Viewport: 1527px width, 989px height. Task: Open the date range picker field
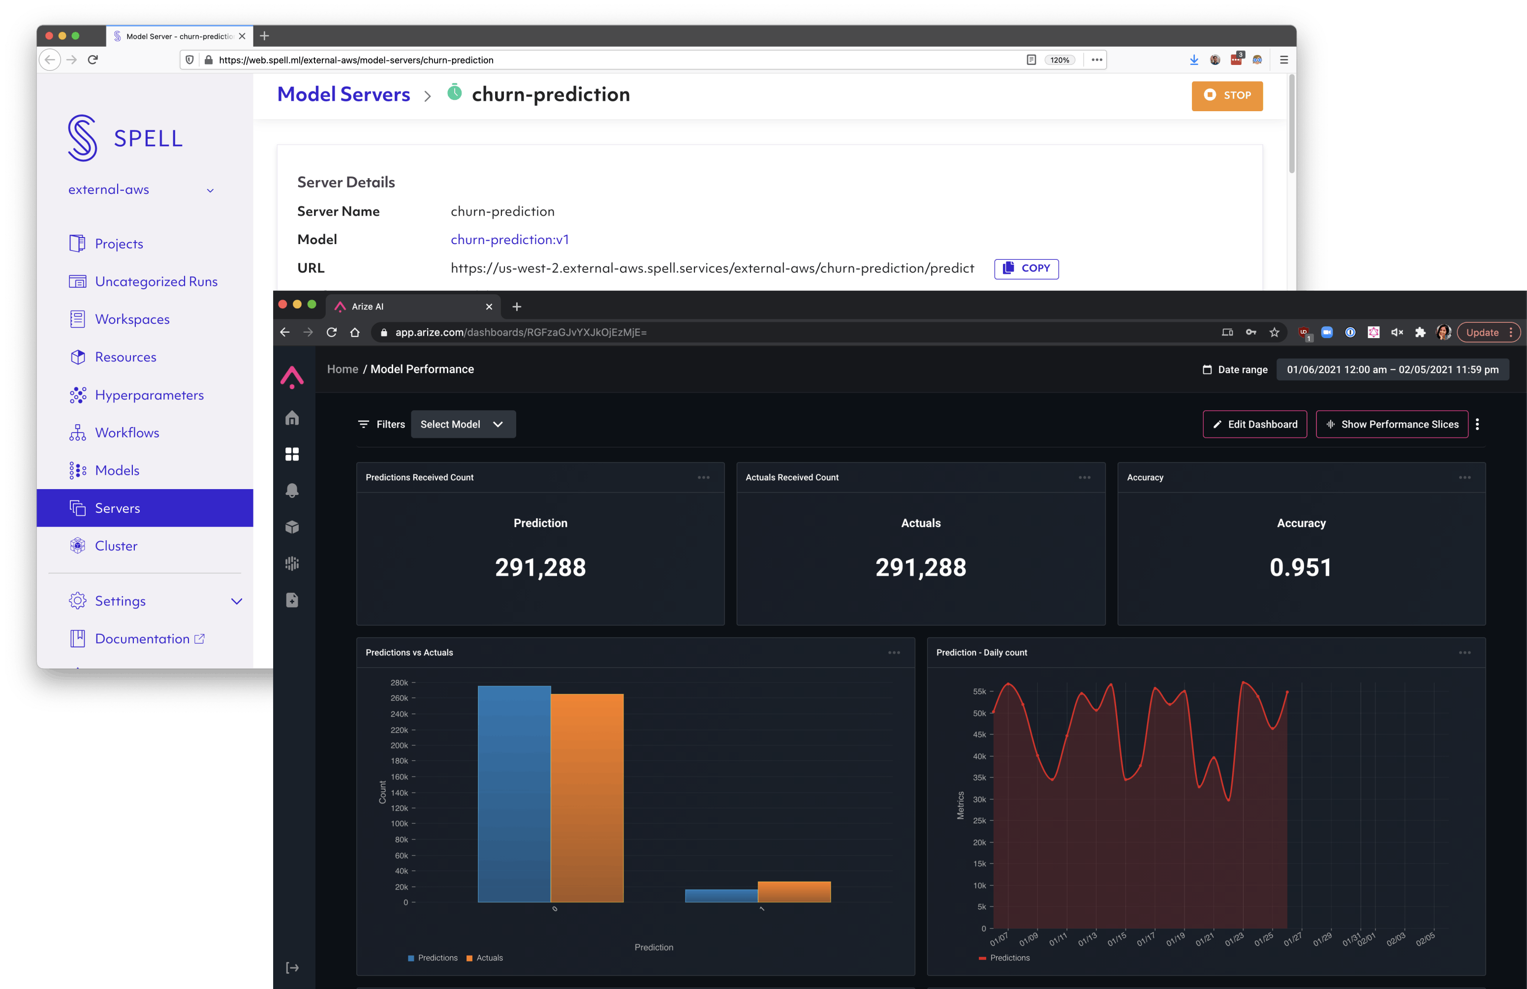click(1392, 370)
